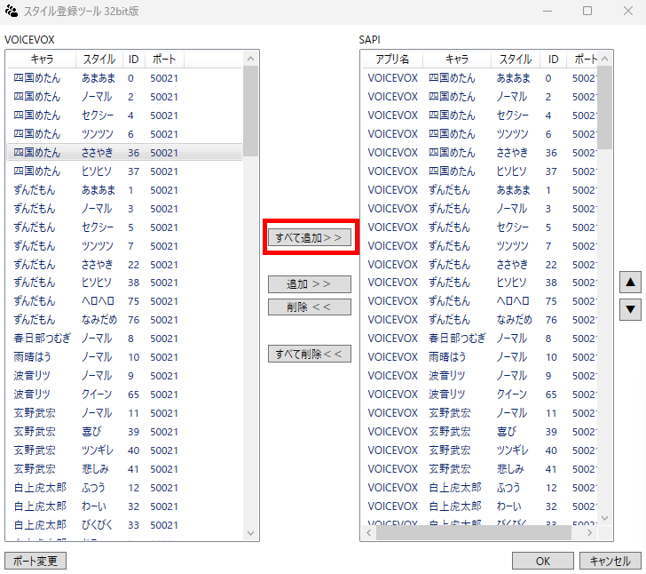
Task: Click SAPI list vertical scroll-down arrow
Action: (605, 518)
